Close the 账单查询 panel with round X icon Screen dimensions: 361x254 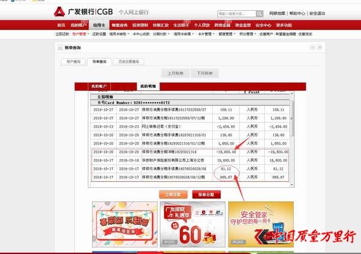[x=319, y=48]
